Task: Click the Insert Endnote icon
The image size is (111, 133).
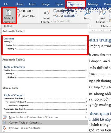Action: pyautogui.click(x=55, y=11)
